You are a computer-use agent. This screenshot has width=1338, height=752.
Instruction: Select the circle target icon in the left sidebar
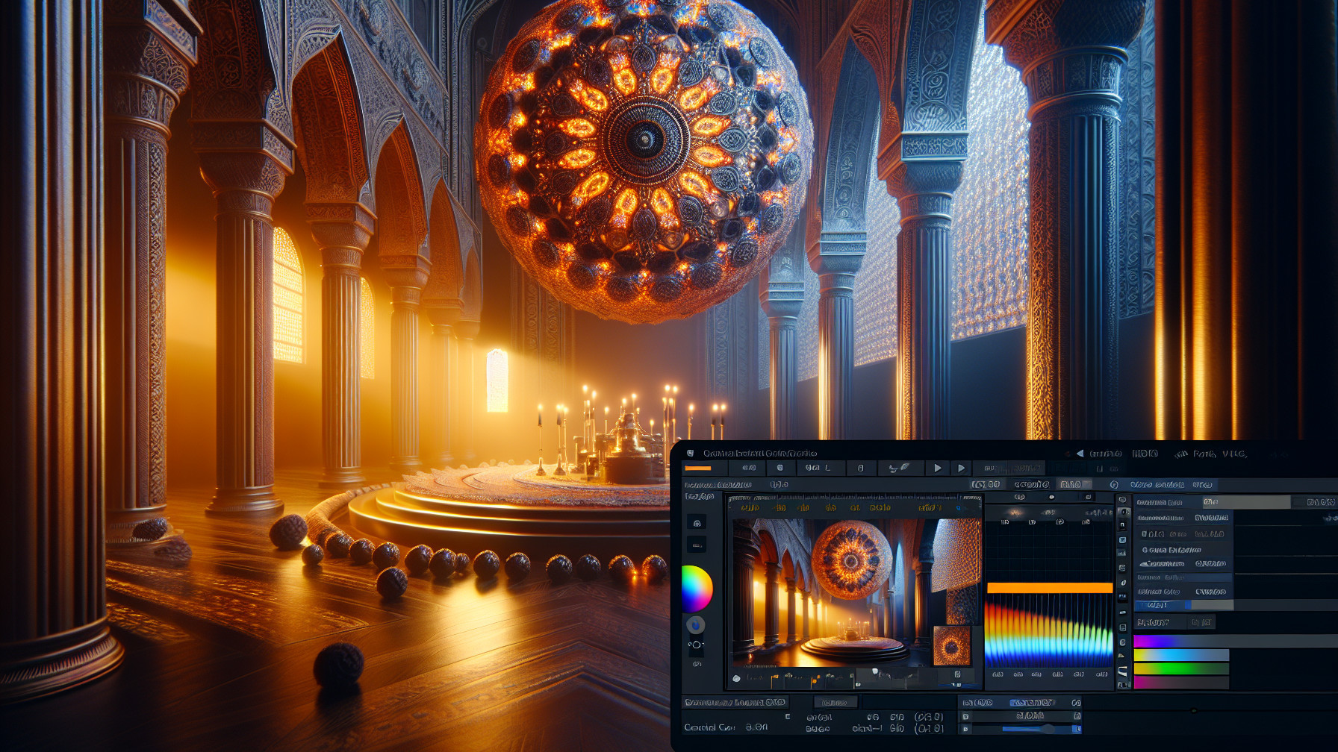696,645
